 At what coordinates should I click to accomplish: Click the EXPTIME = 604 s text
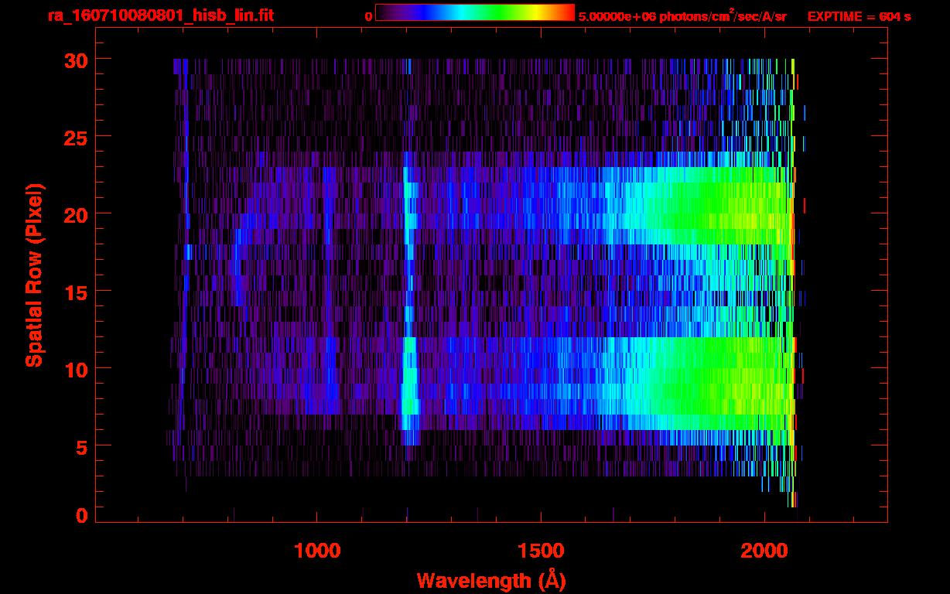(859, 16)
